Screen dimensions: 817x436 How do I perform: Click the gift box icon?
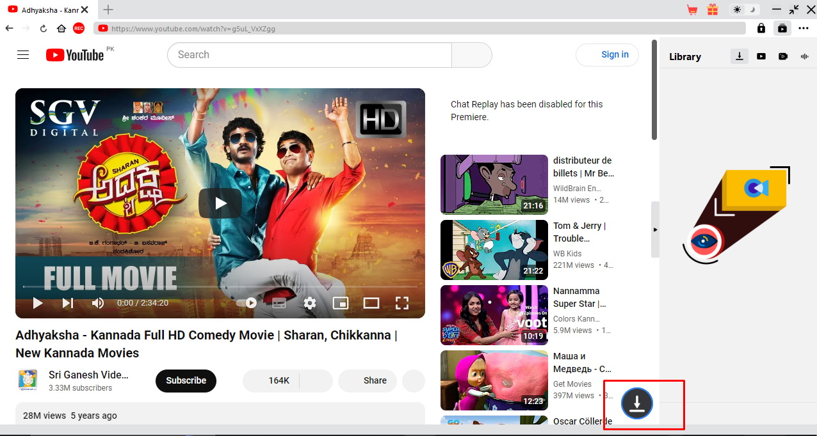coord(713,10)
